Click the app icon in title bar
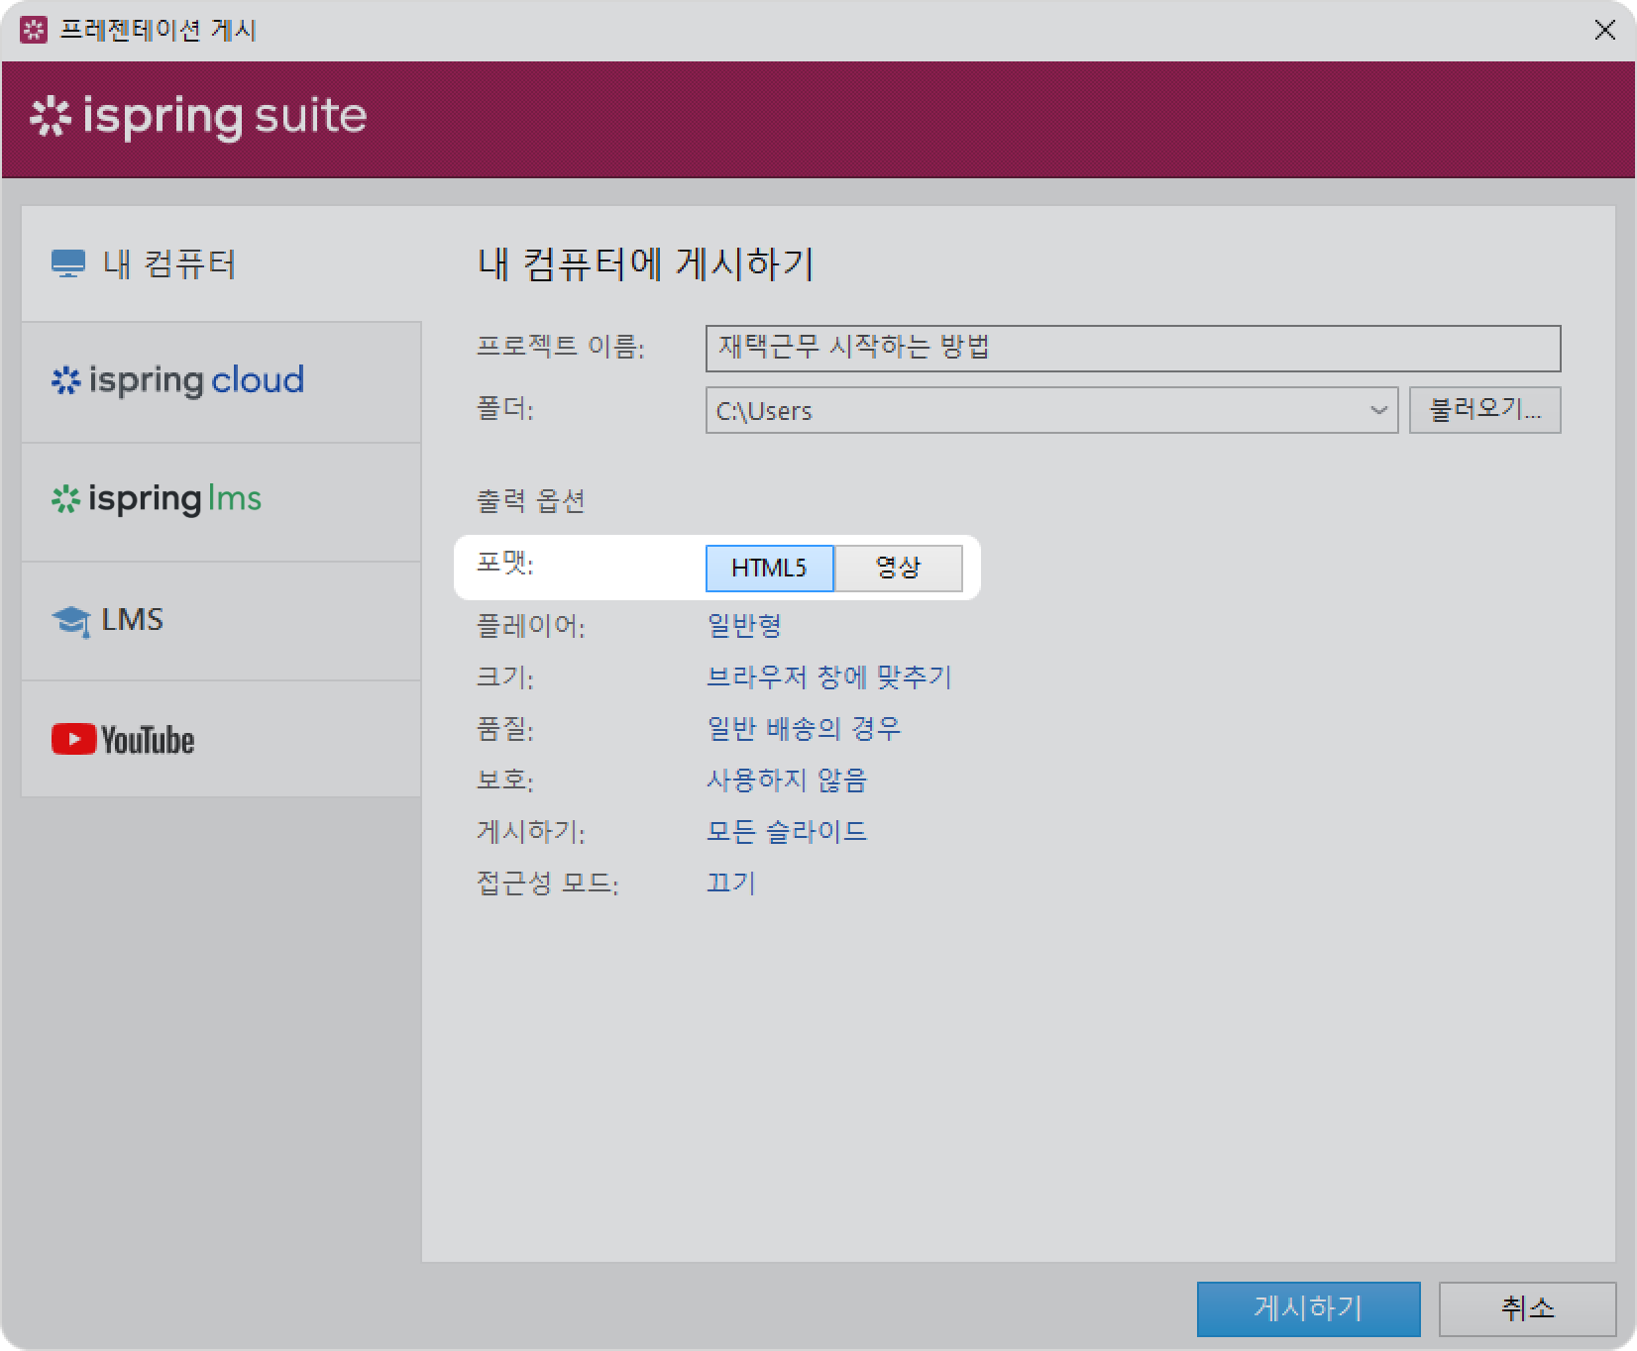The height and width of the screenshot is (1351, 1637). (x=34, y=31)
